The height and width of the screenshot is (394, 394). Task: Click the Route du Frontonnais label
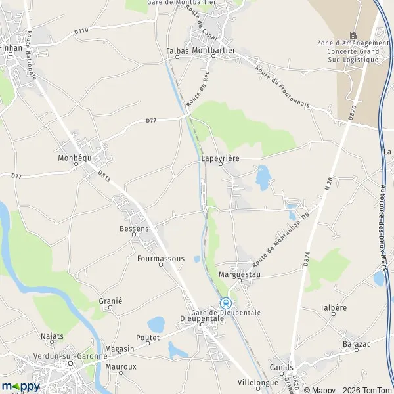click(282, 87)
